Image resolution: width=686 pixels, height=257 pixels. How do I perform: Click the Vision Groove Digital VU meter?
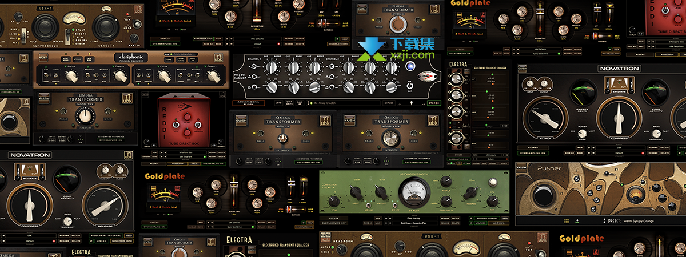pyautogui.click(x=414, y=193)
